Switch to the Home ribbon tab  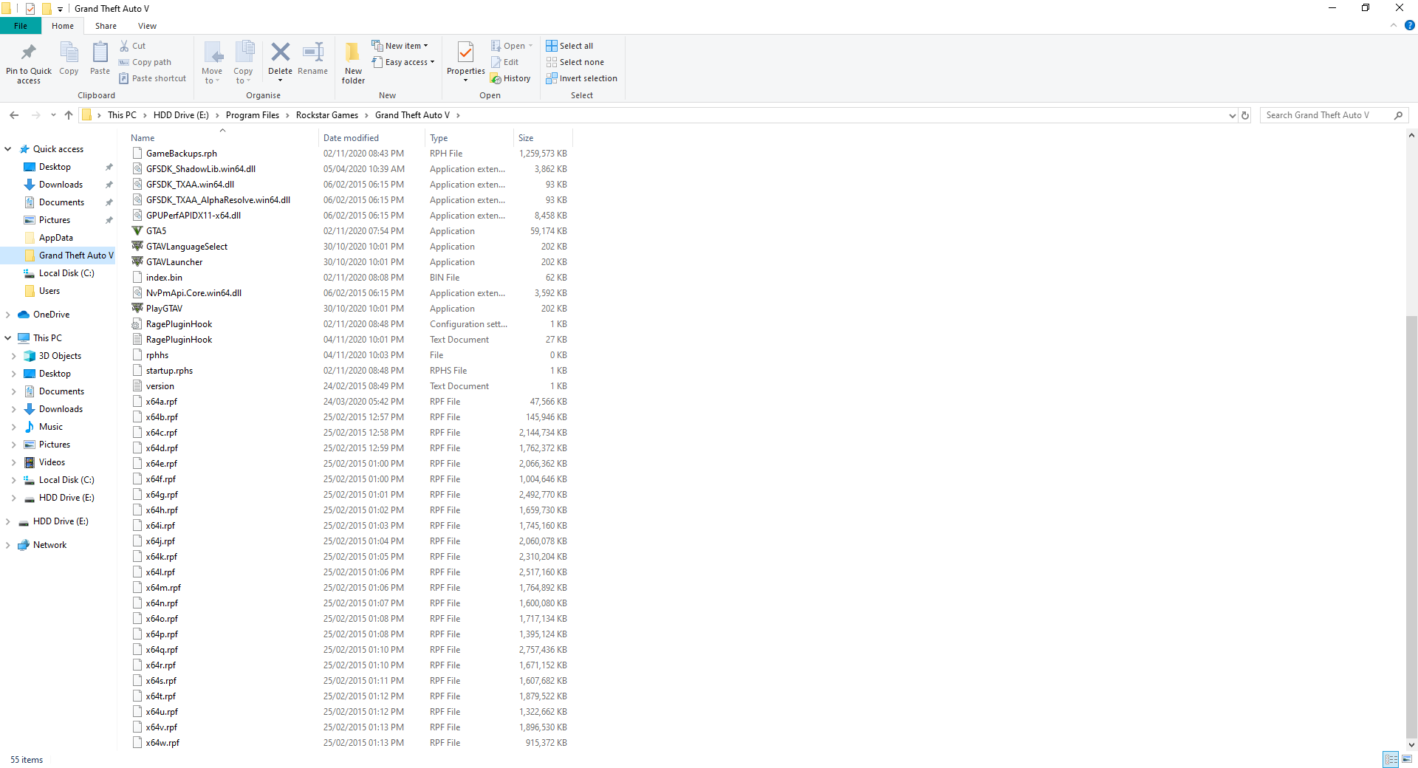(x=63, y=26)
